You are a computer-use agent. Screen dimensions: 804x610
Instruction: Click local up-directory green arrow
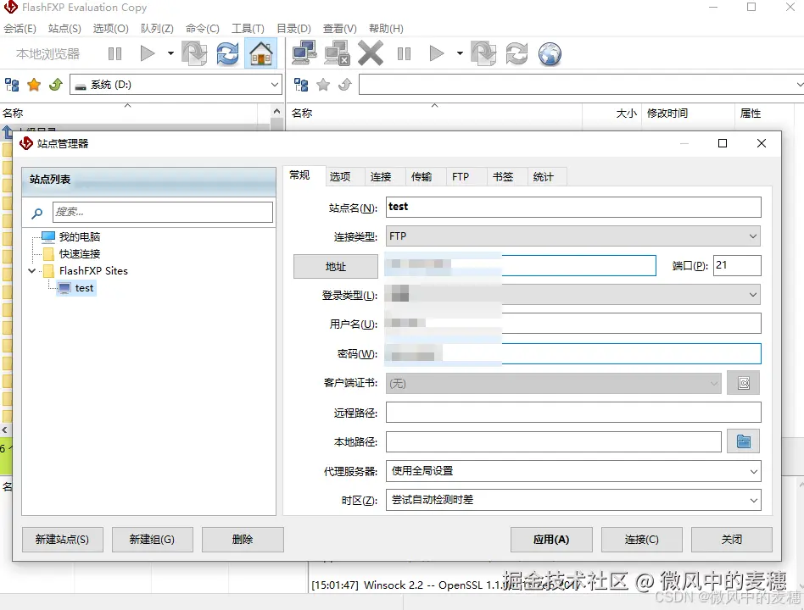tap(56, 84)
